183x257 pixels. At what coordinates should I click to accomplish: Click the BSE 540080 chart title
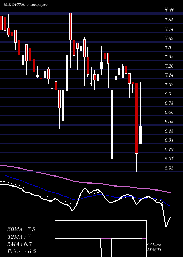14,4
